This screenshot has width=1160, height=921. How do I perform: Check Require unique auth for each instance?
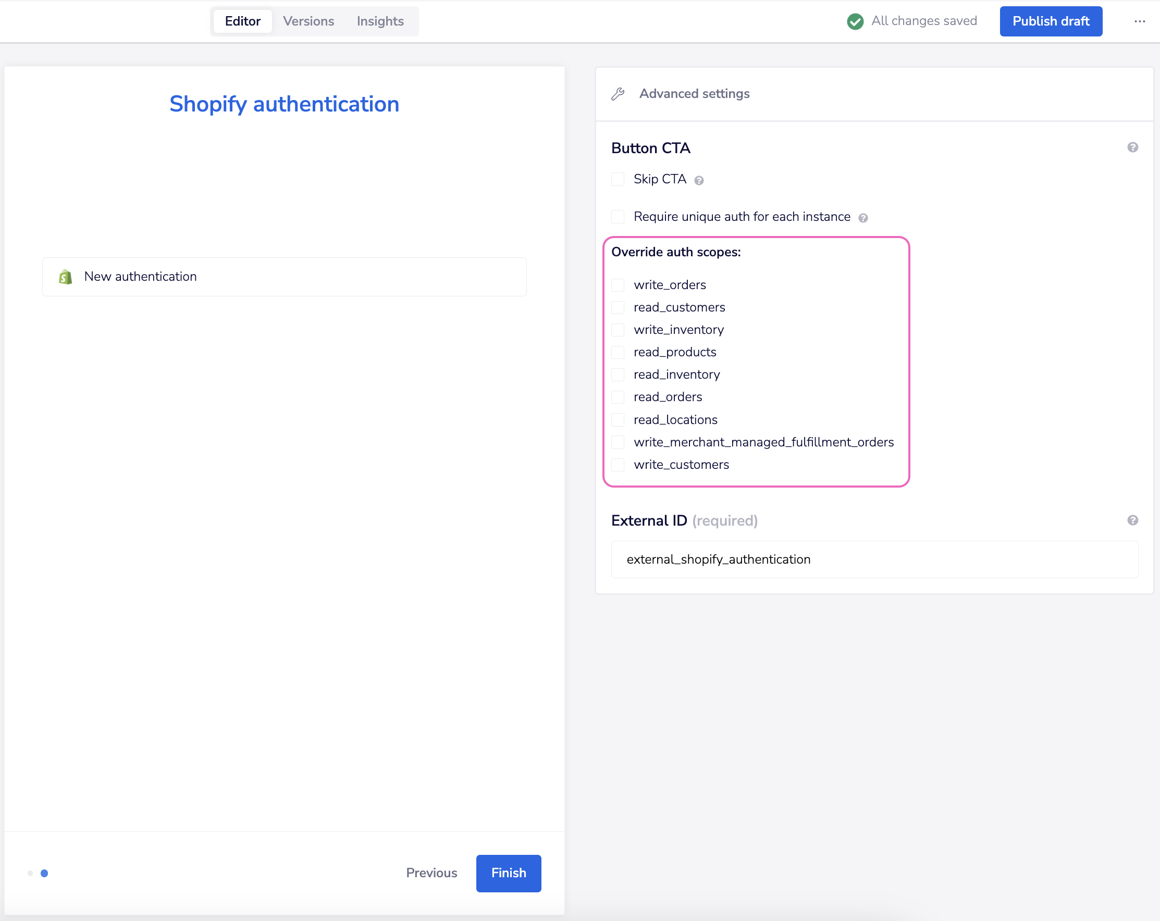tap(618, 216)
